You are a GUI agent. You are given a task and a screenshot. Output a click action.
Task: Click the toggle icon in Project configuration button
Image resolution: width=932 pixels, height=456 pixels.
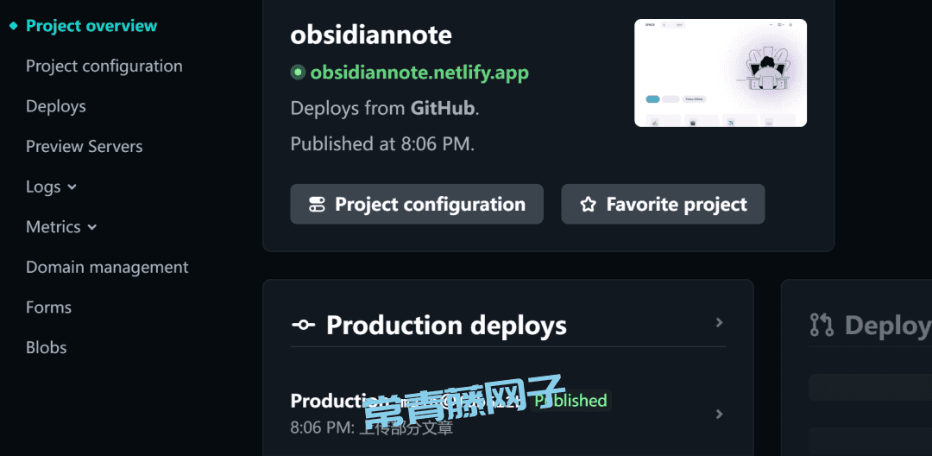pos(317,205)
